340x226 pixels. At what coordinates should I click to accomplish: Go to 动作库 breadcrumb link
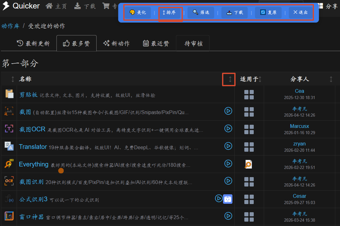pyautogui.click(x=10, y=26)
